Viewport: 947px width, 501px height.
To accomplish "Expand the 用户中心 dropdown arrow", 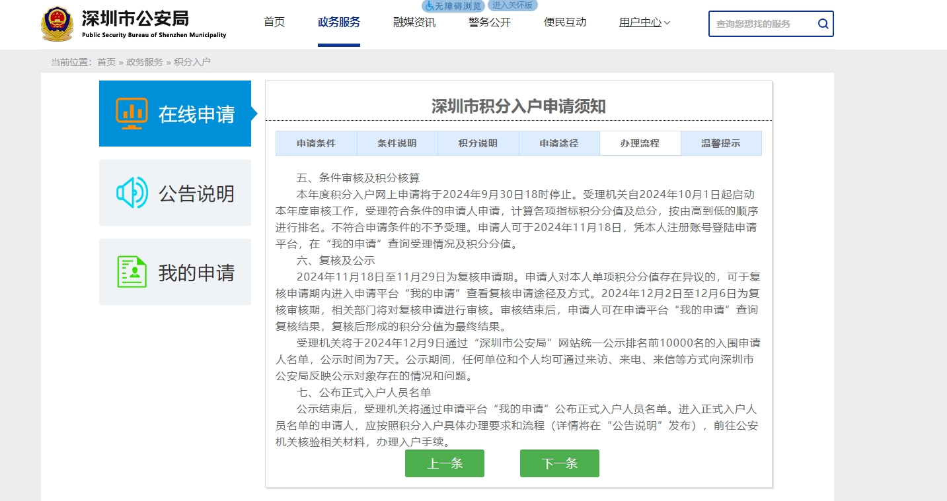I will pyautogui.click(x=667, y=23).
